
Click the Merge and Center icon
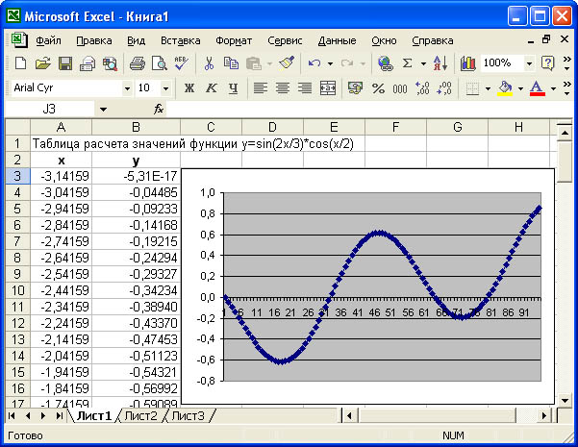click(x=328, y=88)
